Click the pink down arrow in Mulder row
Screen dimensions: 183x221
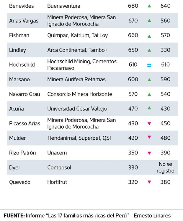(149, 137)
